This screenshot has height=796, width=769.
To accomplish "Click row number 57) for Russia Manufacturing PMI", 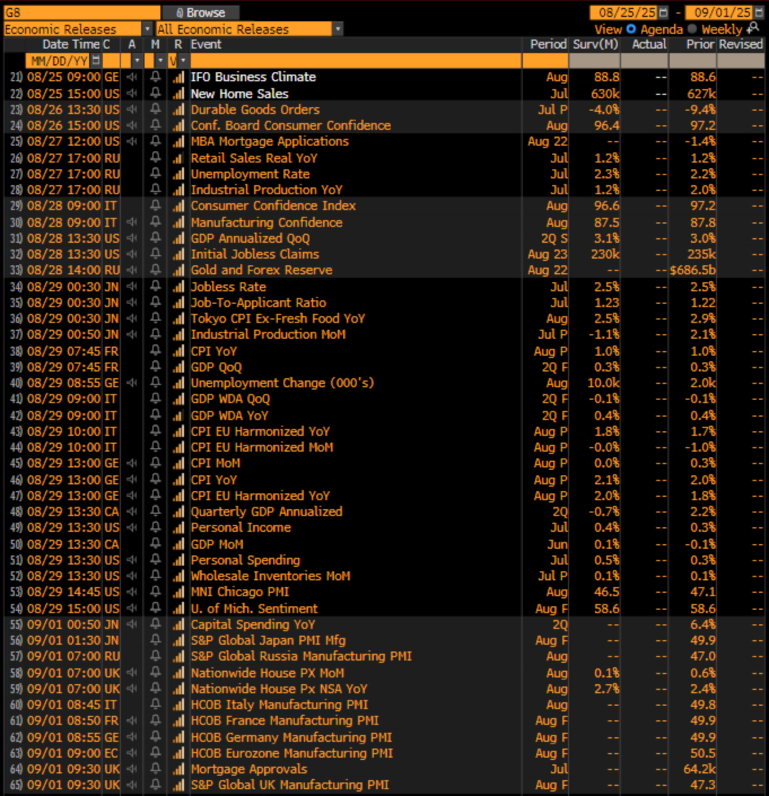I will click(x=15, y=657).
